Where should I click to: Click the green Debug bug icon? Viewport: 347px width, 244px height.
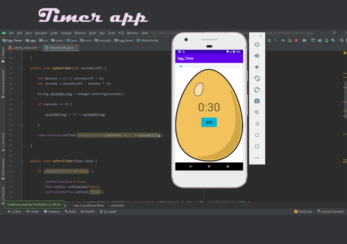(269, 40)
